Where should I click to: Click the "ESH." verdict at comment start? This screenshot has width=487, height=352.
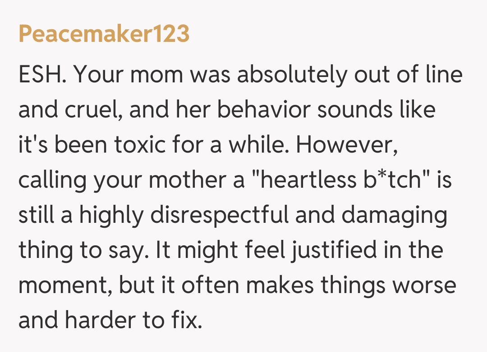42,75
